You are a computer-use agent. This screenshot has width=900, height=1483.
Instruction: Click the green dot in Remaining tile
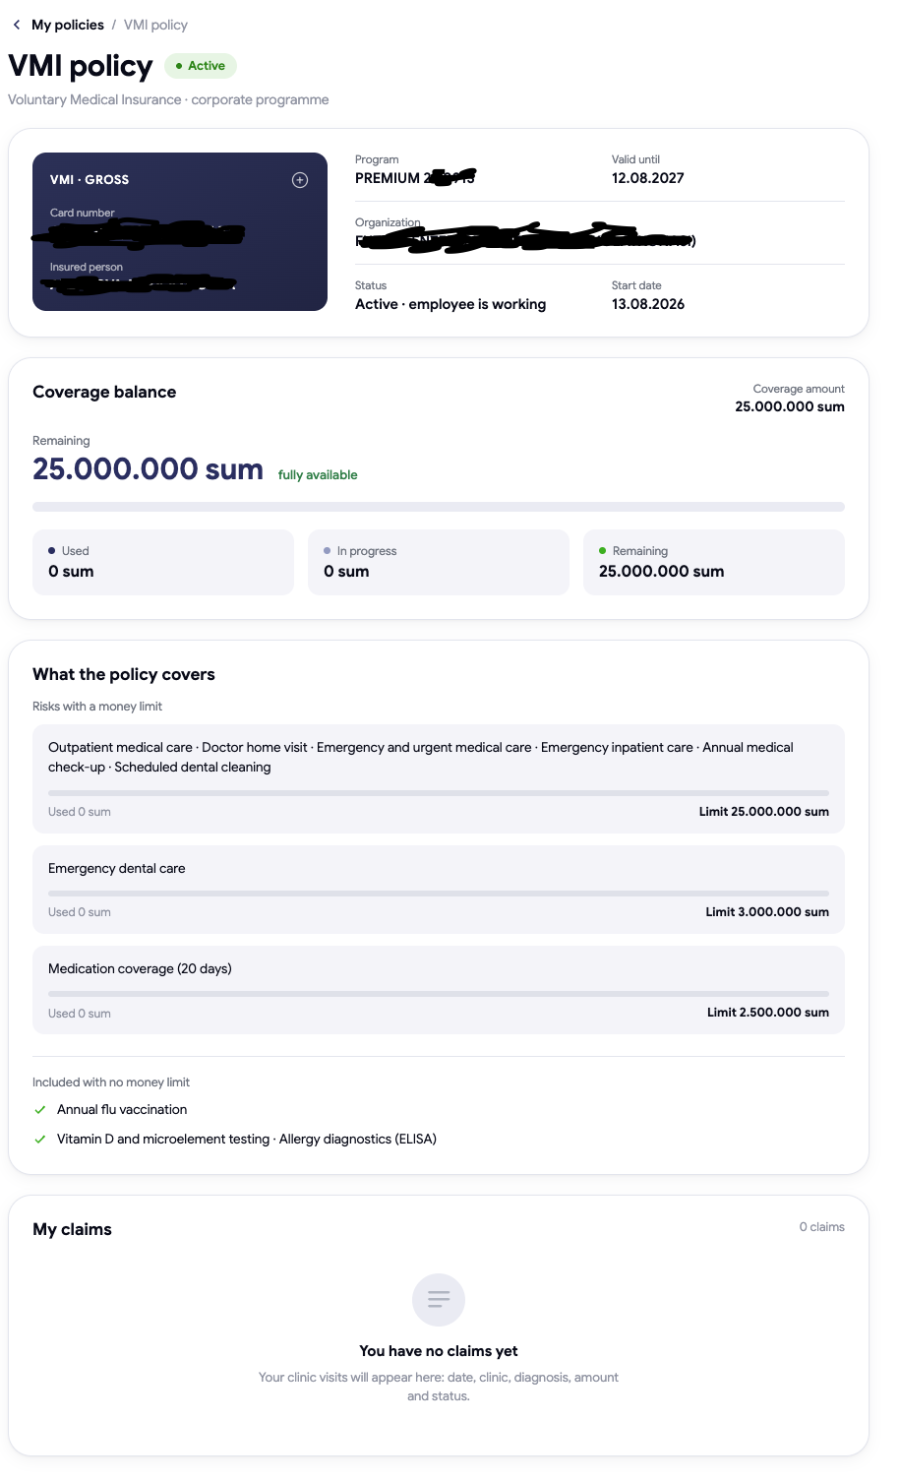[x=603, y=551]
